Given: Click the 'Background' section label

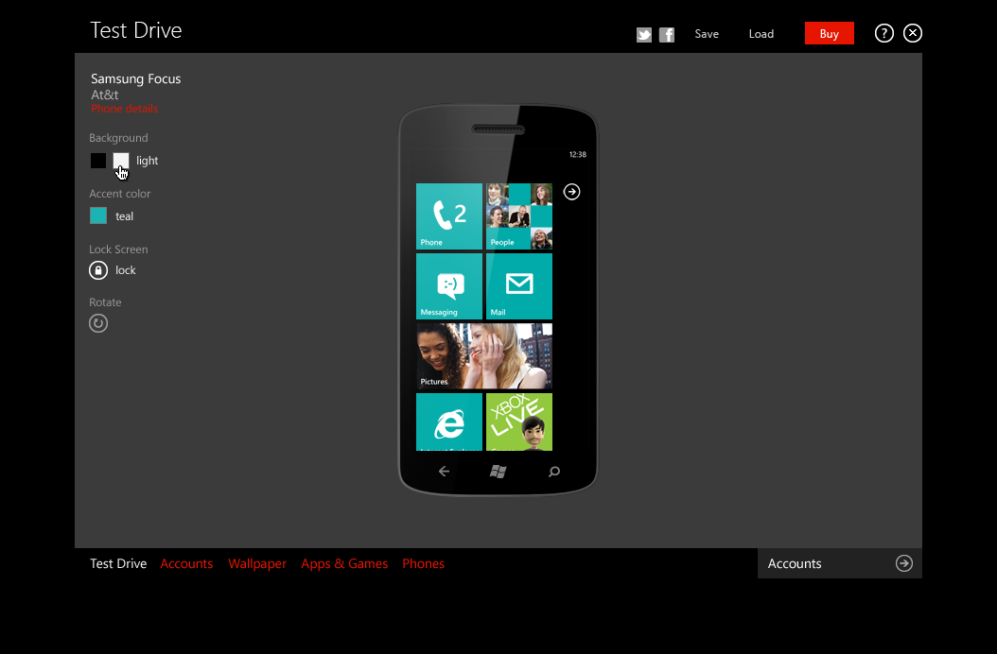Looking at the screenshot, I should [x=118, y=138].
